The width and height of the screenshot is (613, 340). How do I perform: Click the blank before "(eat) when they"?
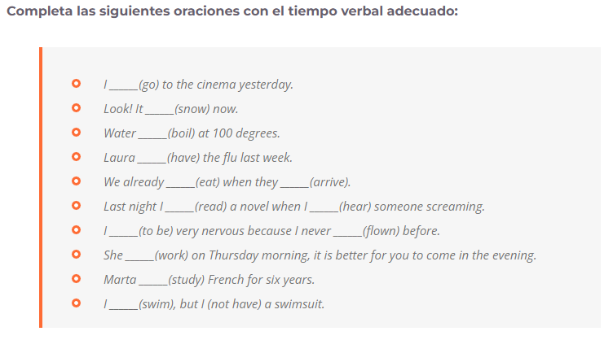tap(181, 185)
